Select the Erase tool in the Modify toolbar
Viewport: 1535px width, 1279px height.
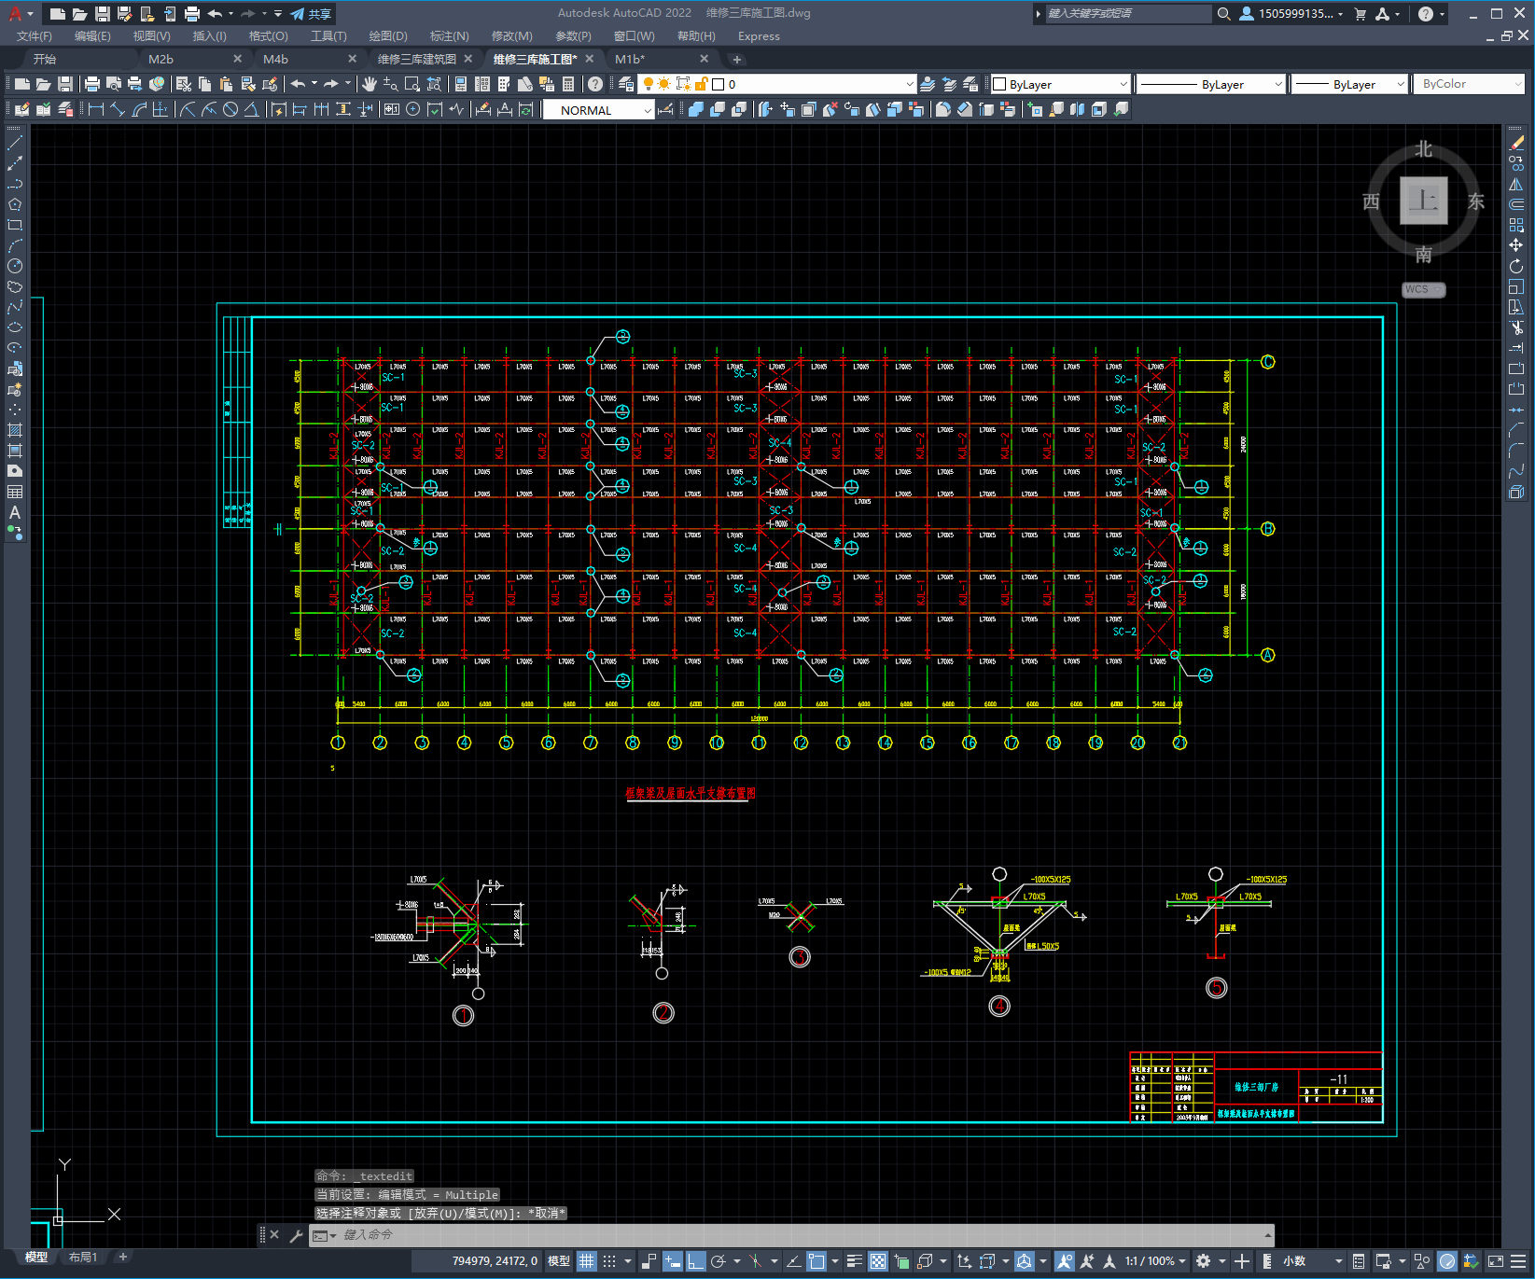coord(1516,144)
